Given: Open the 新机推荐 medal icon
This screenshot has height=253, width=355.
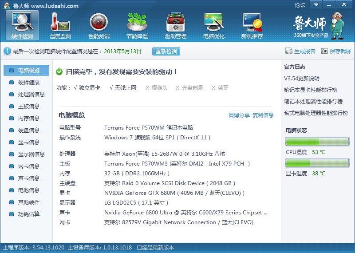Looking at the screenshot, I should click(252, 26).
